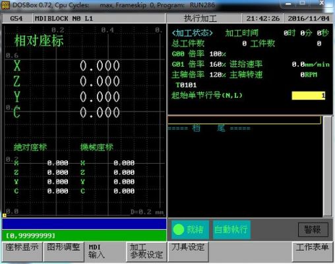The height and width of the screenshot is (264, 335).
Task: Click the D=0.2 mm grid scale label
Action: coord(147,212)
